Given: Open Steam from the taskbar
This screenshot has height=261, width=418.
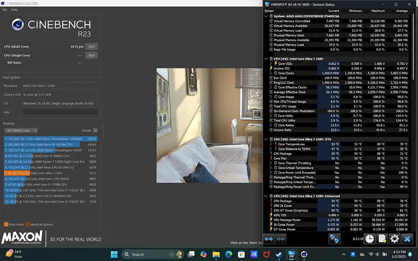Looking at the screenshot, I should click(x=279, y=254).
